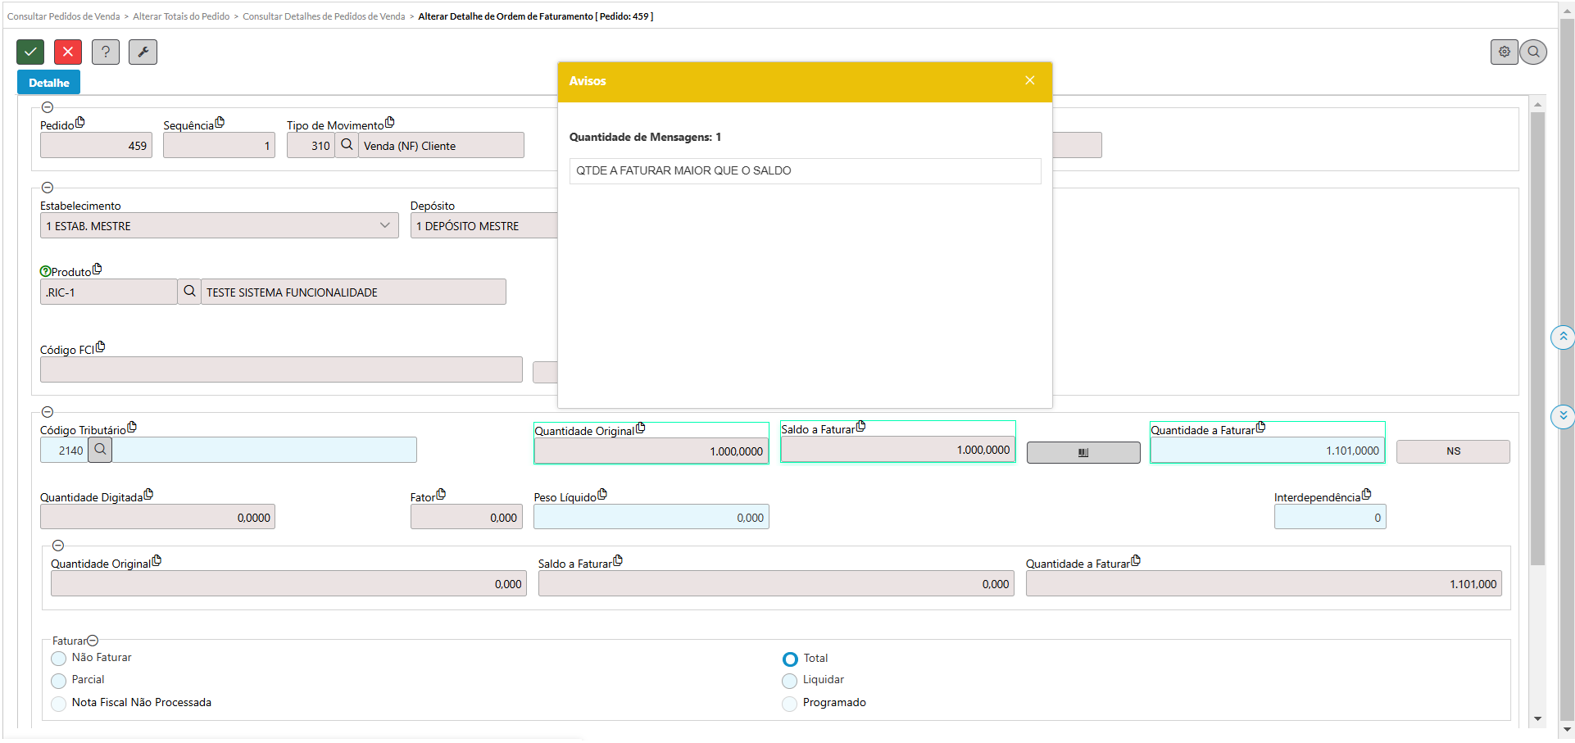Viewport: 1575px width, 743px height.
Task: Click Código Tributário search icon
Action: pos(100,450)
